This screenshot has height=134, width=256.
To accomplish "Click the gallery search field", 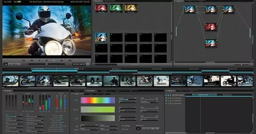I will click(105, 65).
